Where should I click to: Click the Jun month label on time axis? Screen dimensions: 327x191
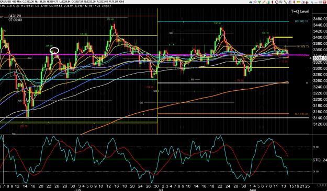[x=78, y=190]
